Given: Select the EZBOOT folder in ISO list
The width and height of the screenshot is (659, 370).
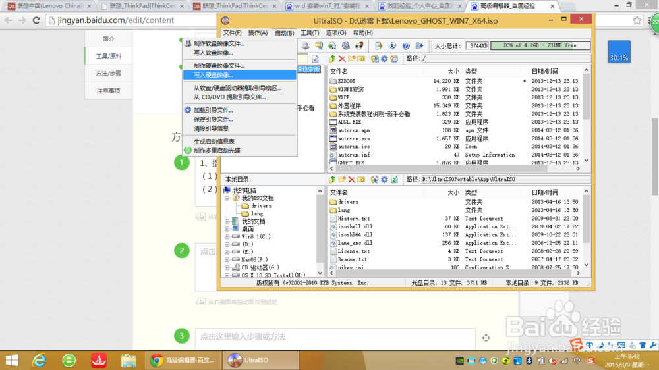Looking at the screenshot, I should [x=347, y=81].
